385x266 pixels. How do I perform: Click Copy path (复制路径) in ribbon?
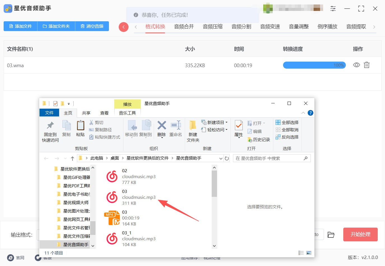click(100, 130)
